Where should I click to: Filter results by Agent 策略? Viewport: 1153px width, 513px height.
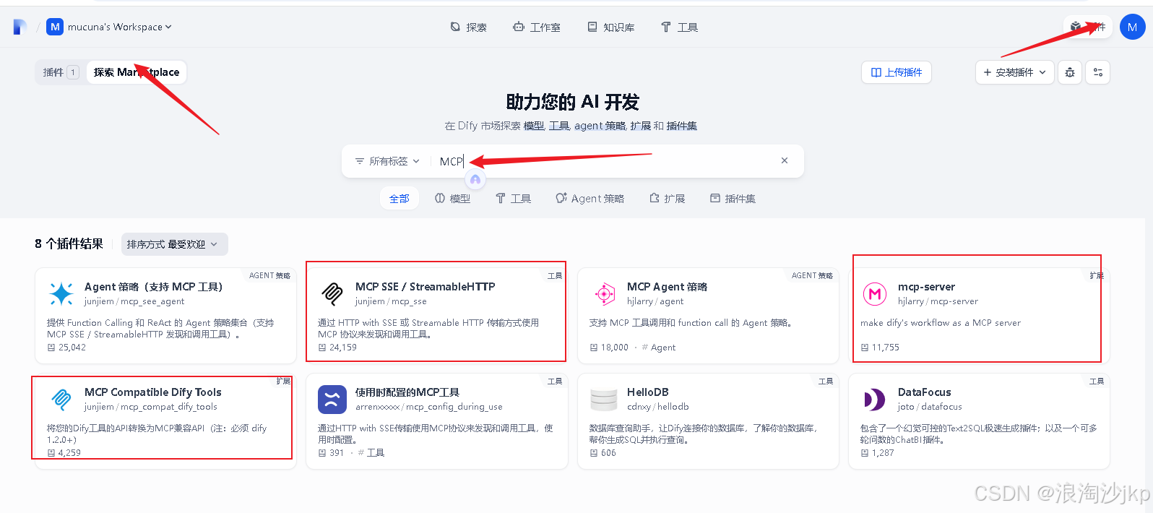tap(590, 198)
